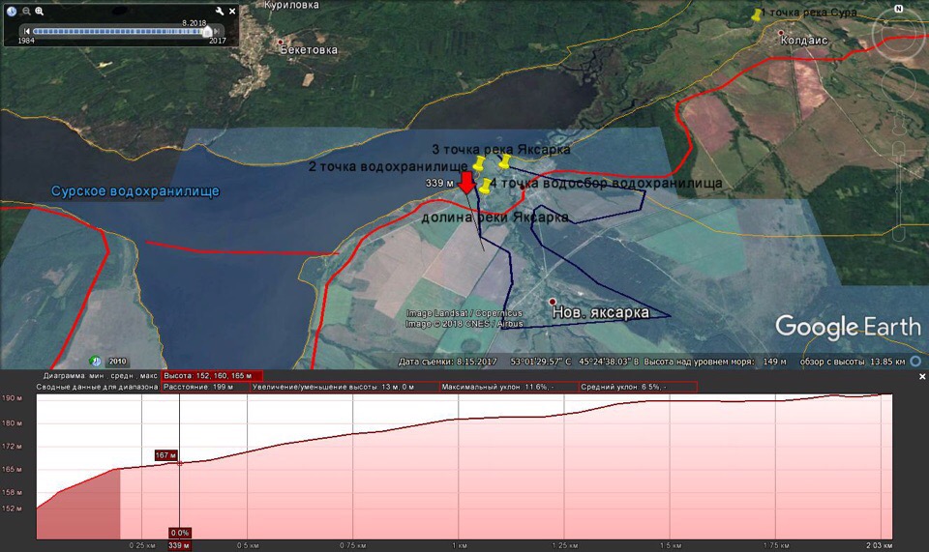Click the 'Средний уклон 6.5%' stat box
929x552 pixels.
[x=637, y=387]
